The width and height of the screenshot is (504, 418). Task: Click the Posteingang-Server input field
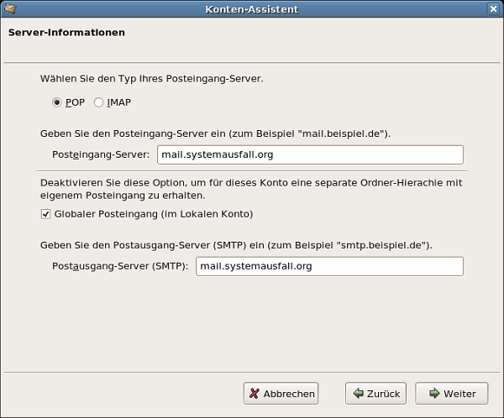click(310, 154)
